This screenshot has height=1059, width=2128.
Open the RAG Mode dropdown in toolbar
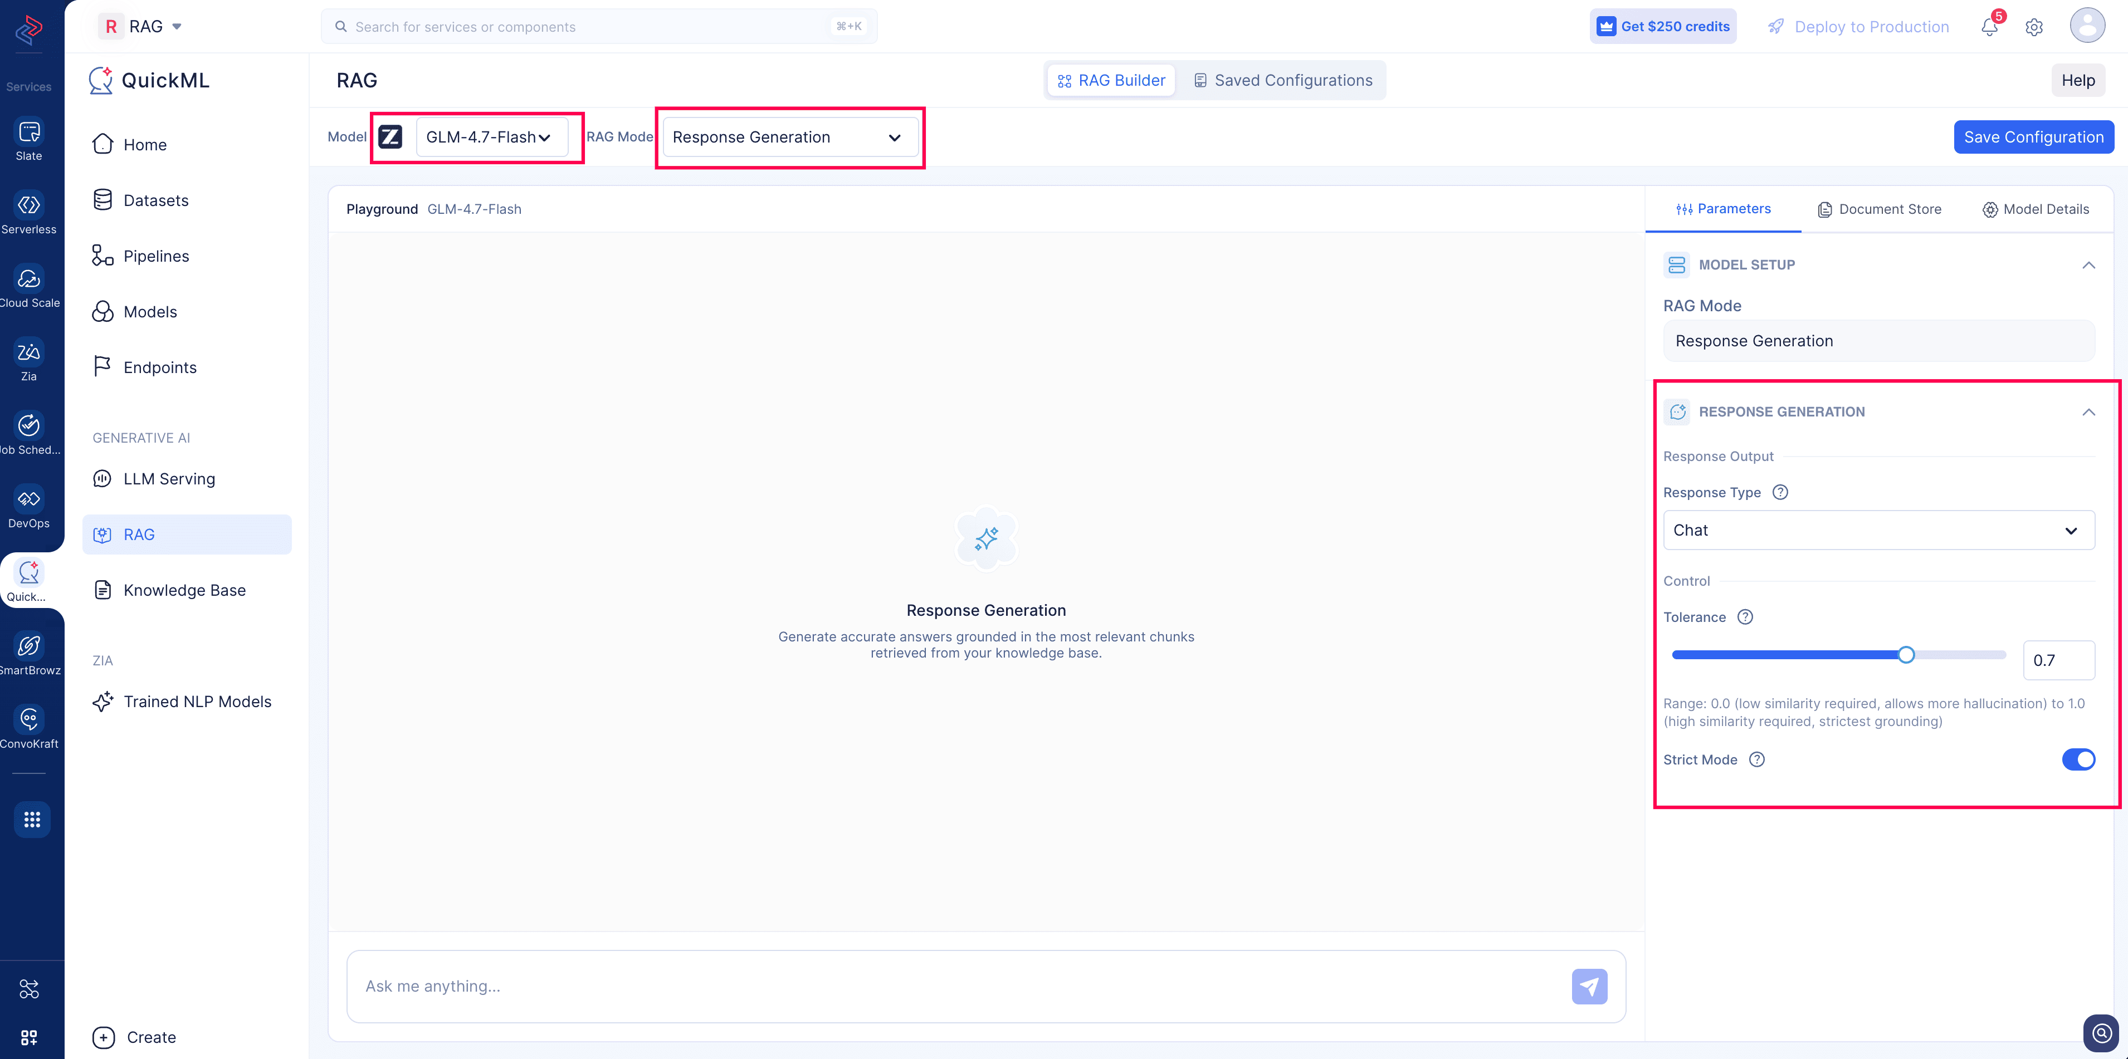point(790,137)
